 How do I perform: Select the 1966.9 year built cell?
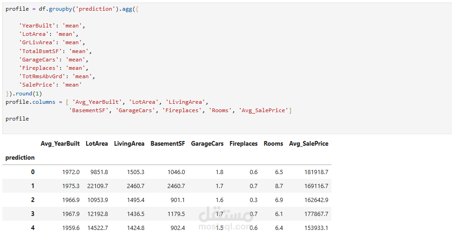point(71,200)
